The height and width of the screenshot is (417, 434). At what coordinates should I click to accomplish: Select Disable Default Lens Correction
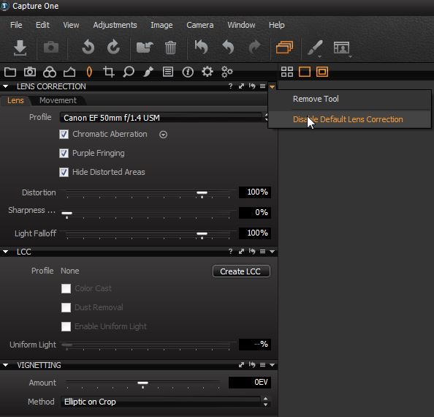(349, 119)
